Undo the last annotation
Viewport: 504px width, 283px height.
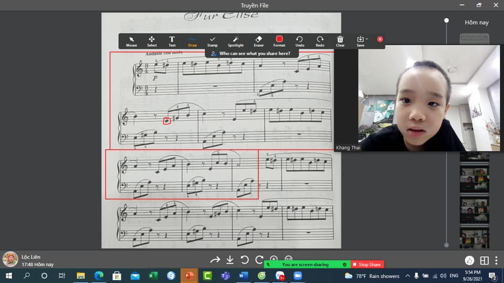click(x=299, y=41)
